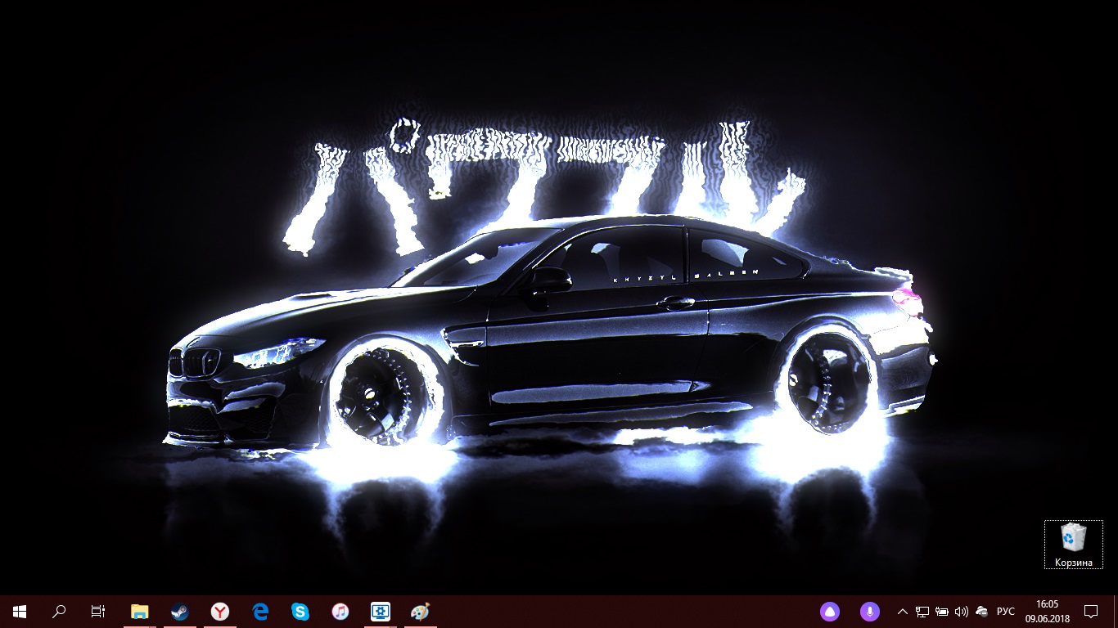The width and height of the screenshot is (1118, 628).
Task: Open the Windows Start menu
Action: coord(20,611)
